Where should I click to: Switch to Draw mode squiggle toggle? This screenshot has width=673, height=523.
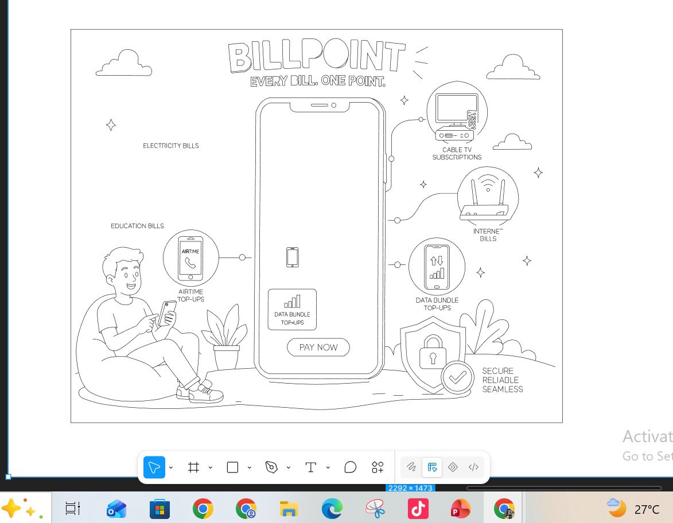click(411, 467)
